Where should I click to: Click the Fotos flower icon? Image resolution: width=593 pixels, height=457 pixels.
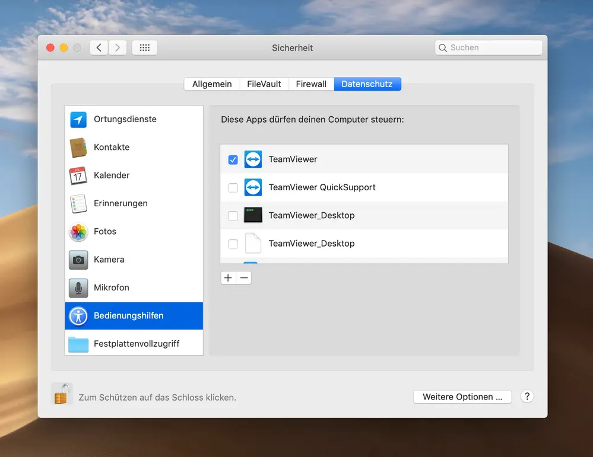coord(78,232)
